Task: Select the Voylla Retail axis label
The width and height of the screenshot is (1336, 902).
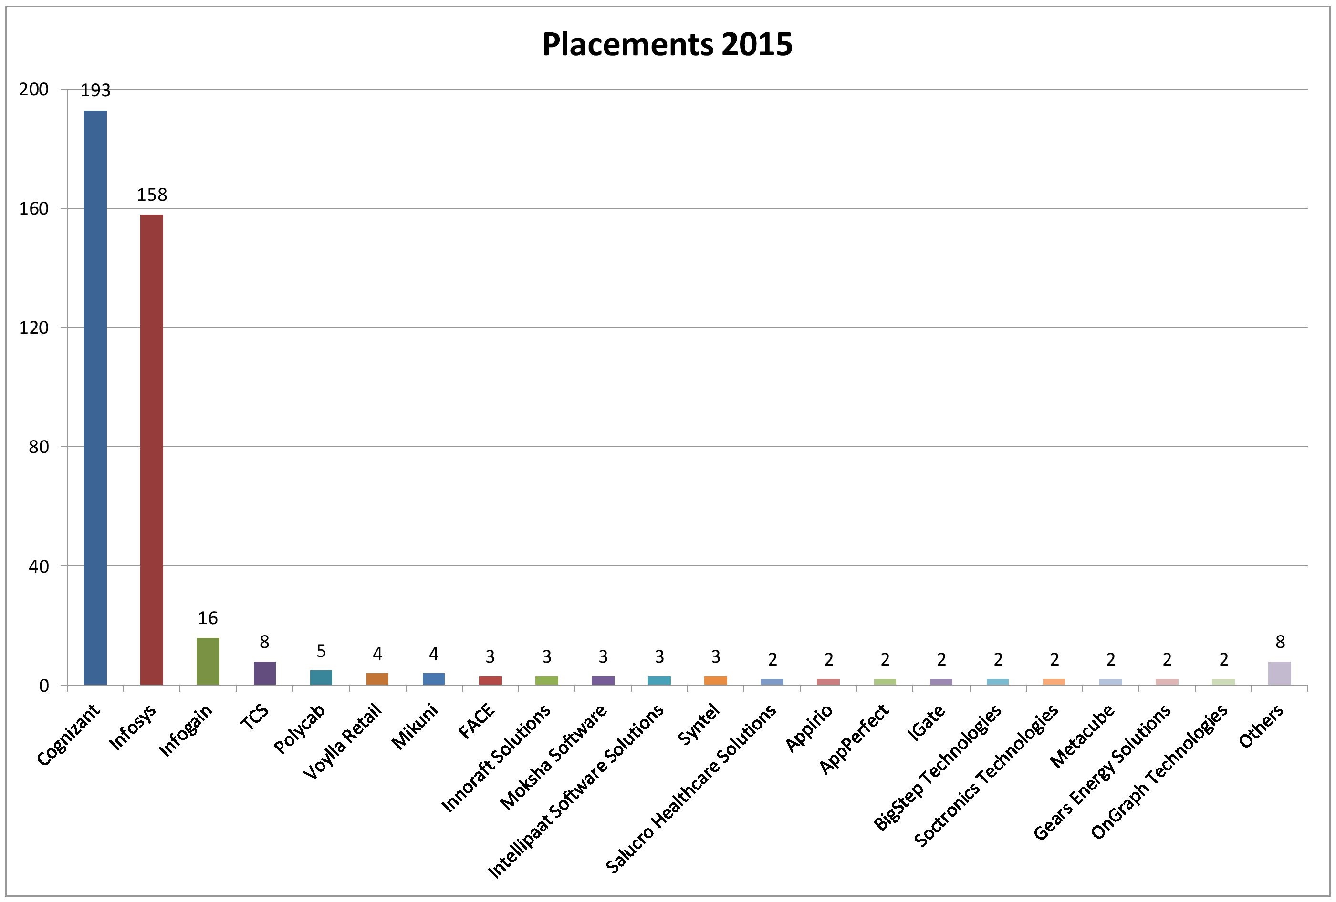Action: pyautogui.click(x=342, y=742)
